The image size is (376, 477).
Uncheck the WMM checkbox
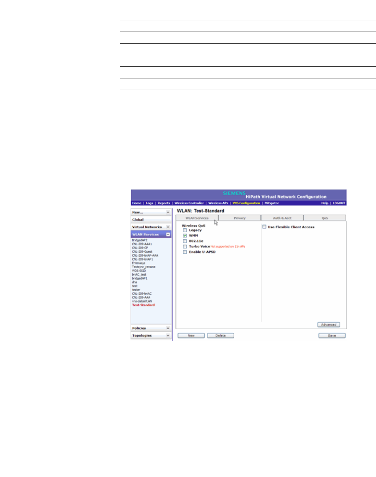click(x=185, y=236)
